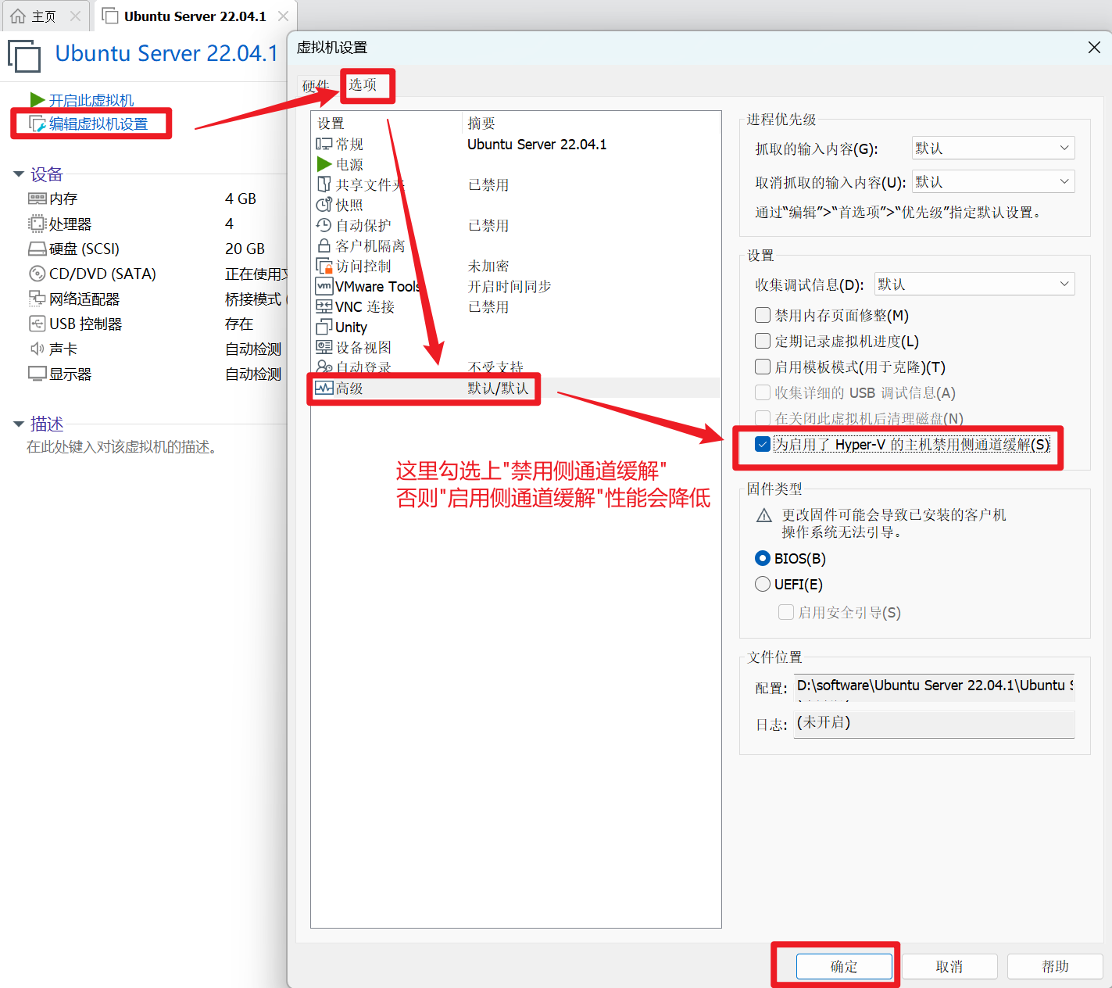The image size is (1112, 988).
Task: Click the VMware Tools vm icon
Action: [324, 286]
